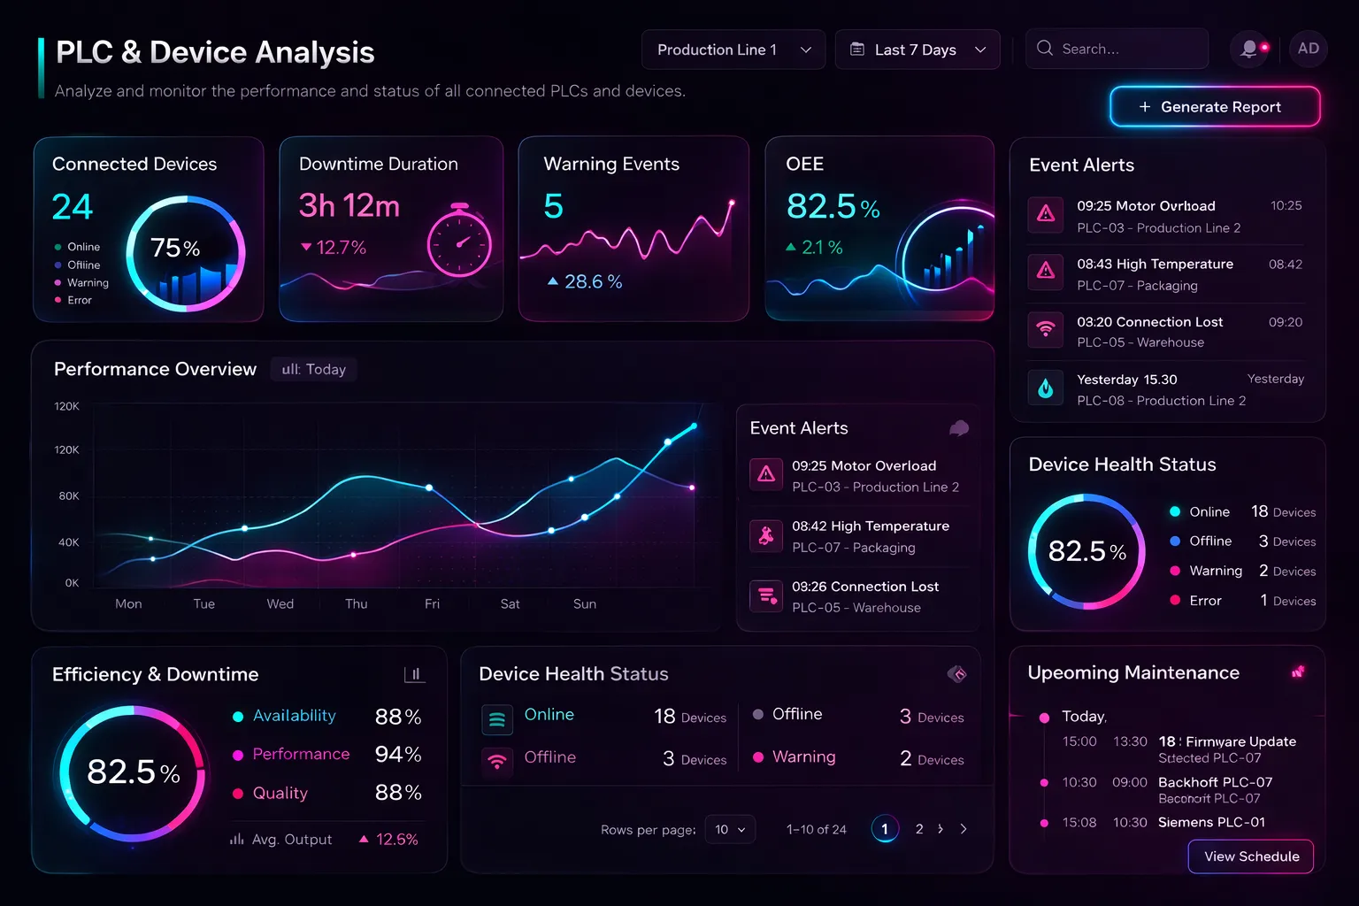Go to the next page using the first chevron
Viewport: 1359px width, 906px height.
click(941, 829)
